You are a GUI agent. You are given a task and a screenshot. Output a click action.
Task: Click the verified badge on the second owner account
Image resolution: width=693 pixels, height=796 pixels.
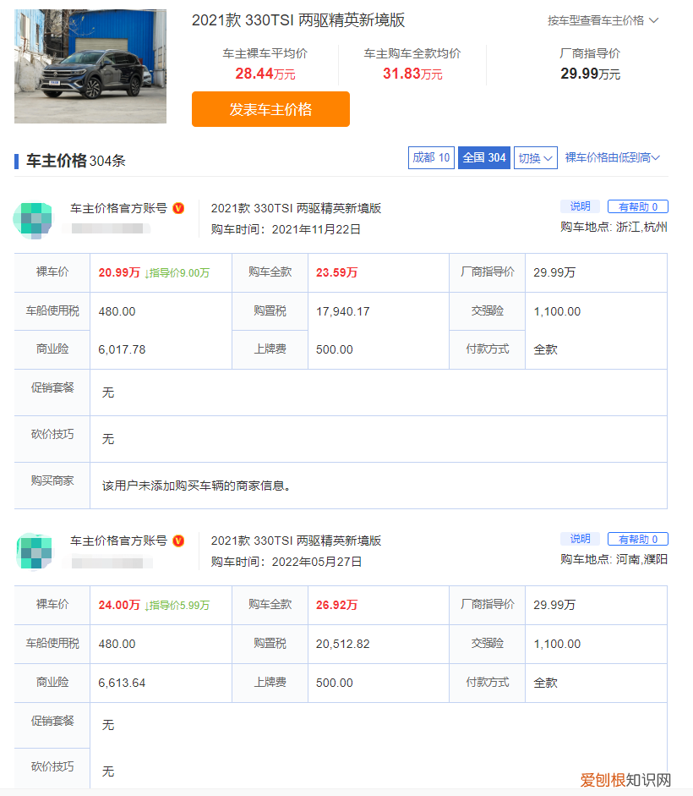tap(177, 540)
